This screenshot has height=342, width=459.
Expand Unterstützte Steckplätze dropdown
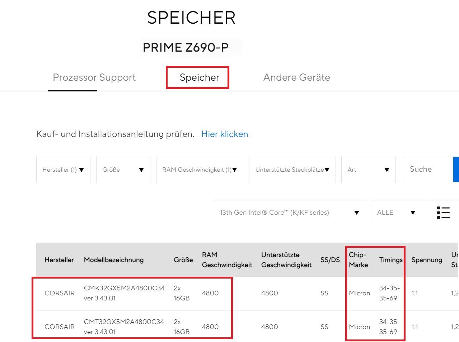coord(292,170)
